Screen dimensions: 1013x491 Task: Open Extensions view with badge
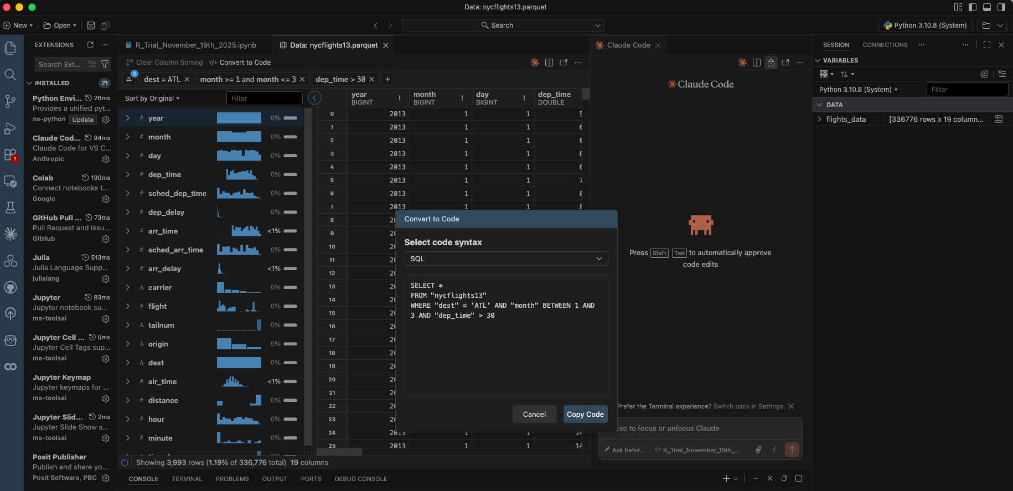point(10,154)
